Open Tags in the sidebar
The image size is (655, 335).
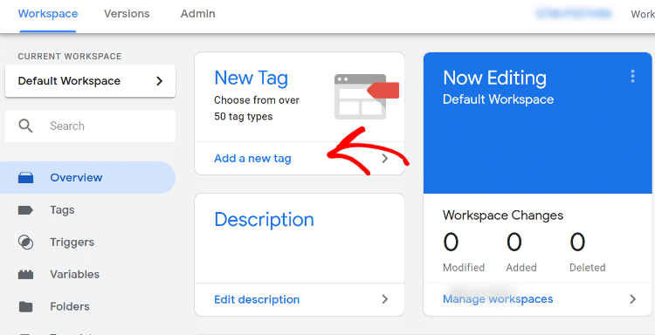(62, 210)
